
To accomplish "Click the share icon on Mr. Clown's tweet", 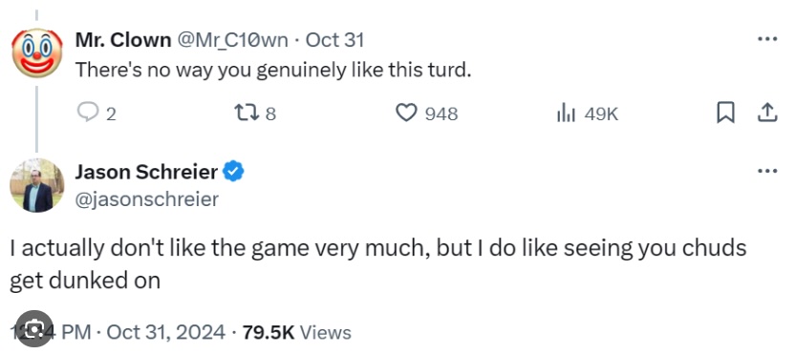I will tap(767, 113).
